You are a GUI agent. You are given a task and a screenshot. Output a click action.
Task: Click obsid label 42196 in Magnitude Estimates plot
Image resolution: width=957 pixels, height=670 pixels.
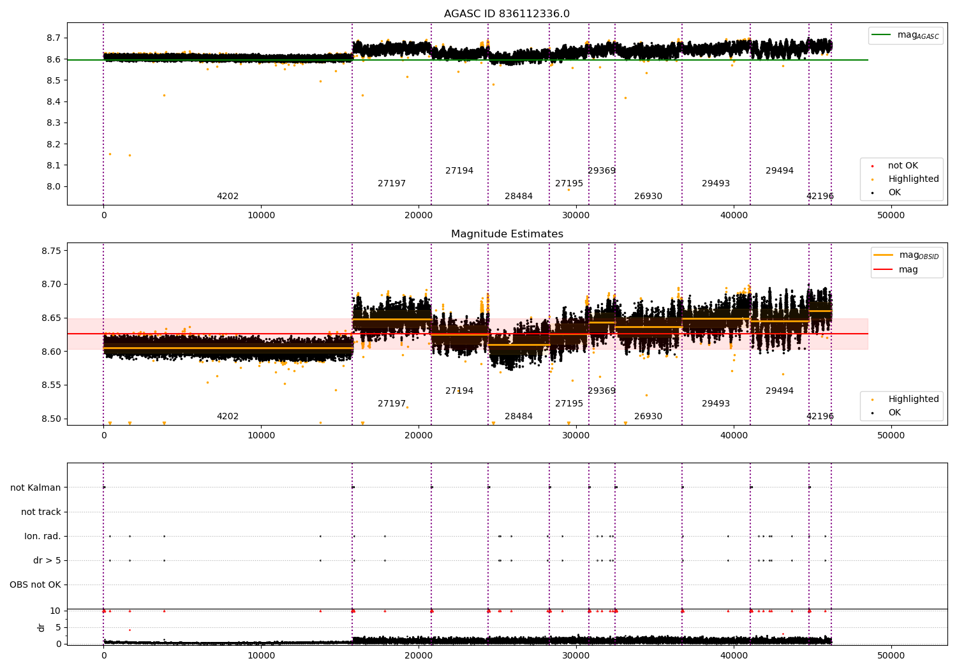tap(820, 417)
